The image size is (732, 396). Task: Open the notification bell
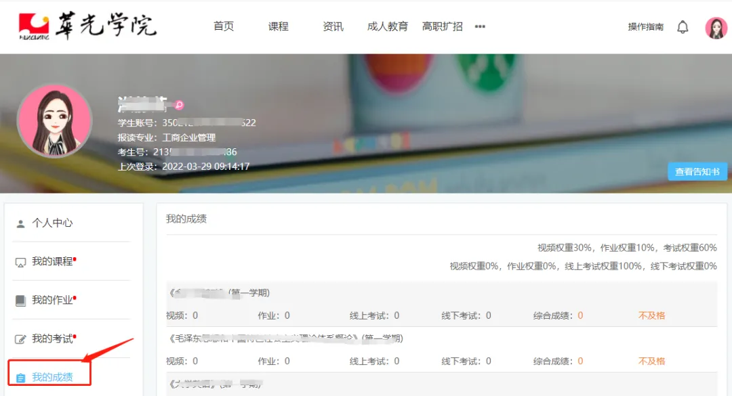(683, 27)
